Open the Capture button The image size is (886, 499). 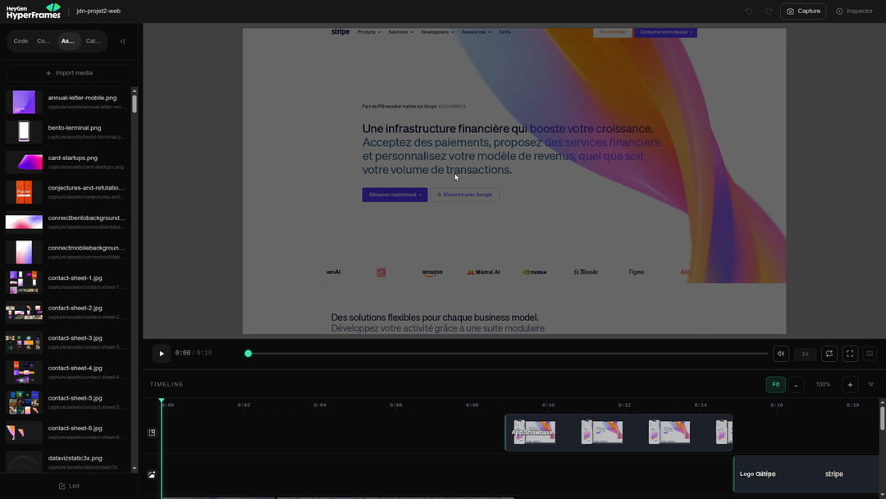click(x=803, y=11)
